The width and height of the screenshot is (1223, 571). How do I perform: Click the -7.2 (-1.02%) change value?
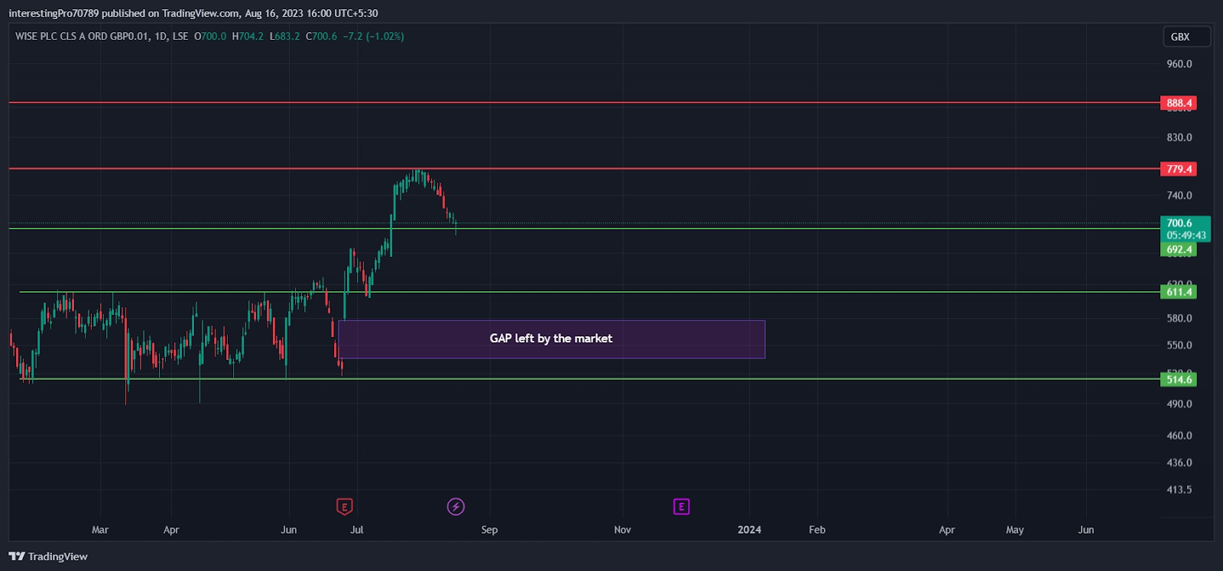[x=373, y=36]
